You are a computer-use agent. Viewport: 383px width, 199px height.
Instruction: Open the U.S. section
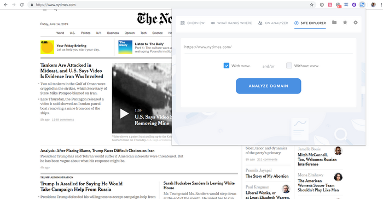[x=72, y=33]
